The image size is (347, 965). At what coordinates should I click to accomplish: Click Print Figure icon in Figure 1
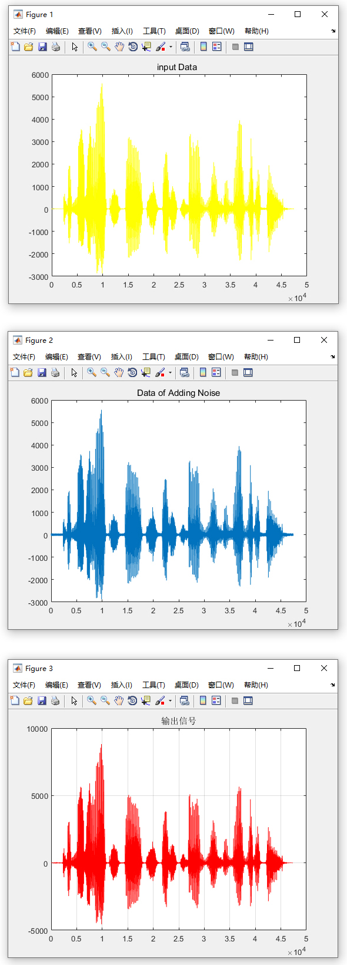click(x=56, y=47)
